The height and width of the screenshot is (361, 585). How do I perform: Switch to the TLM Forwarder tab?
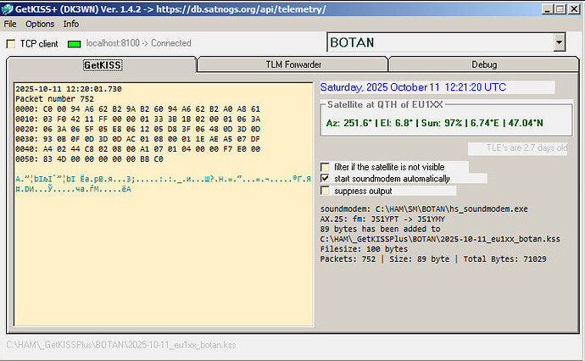click(292, 64)
